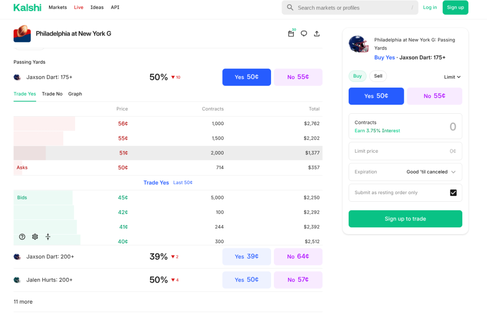Click the share upload icon
Viewport: 487px width, 315px height.
[317, 34]
